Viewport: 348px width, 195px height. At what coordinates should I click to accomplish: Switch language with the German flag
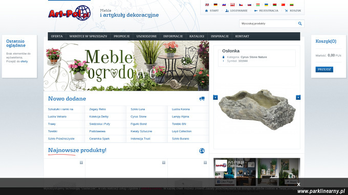pyautogui.click(x=215, y=5)
